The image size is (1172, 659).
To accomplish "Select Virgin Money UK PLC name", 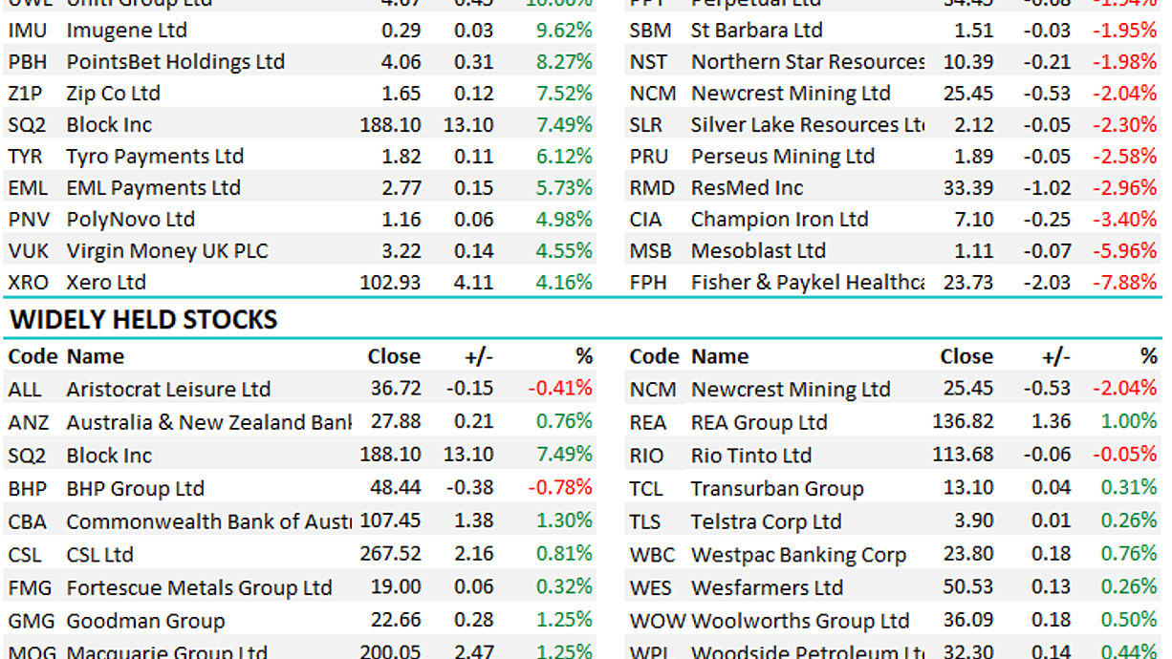I will click(x=167, y=251).
